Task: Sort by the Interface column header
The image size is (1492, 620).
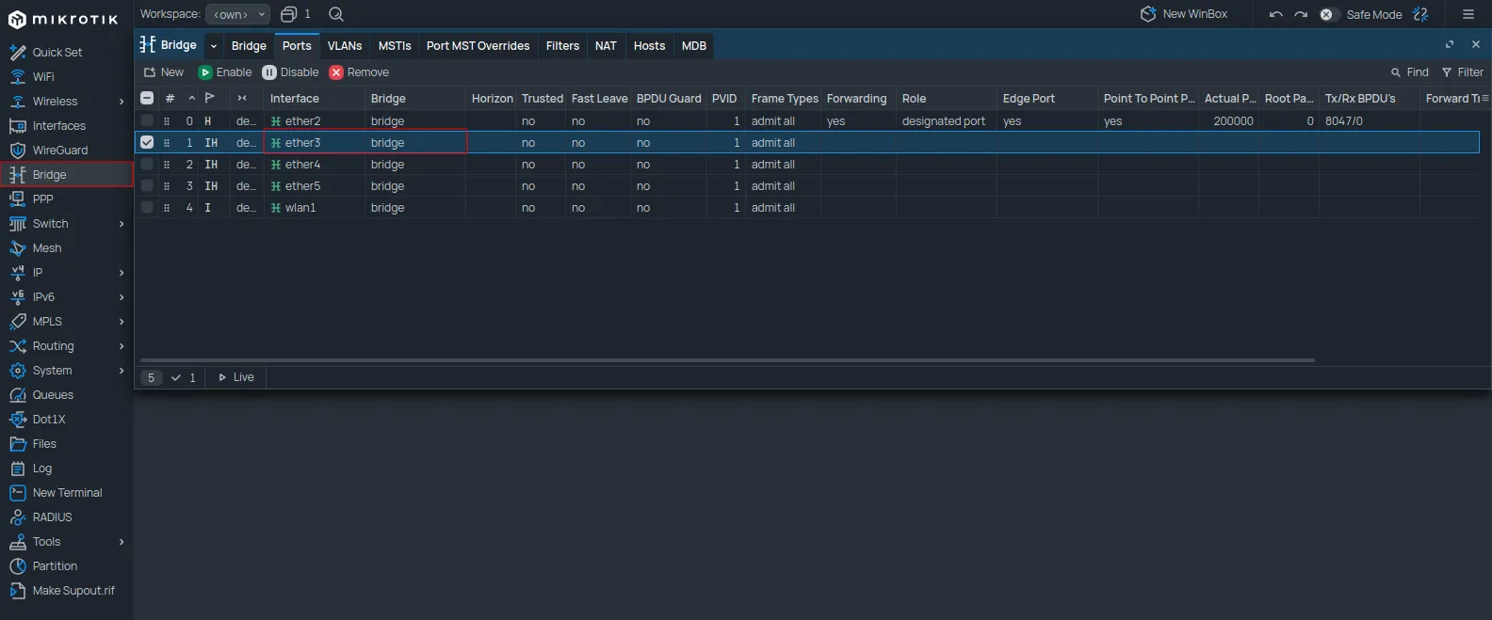Action: [x=295, y=99]
